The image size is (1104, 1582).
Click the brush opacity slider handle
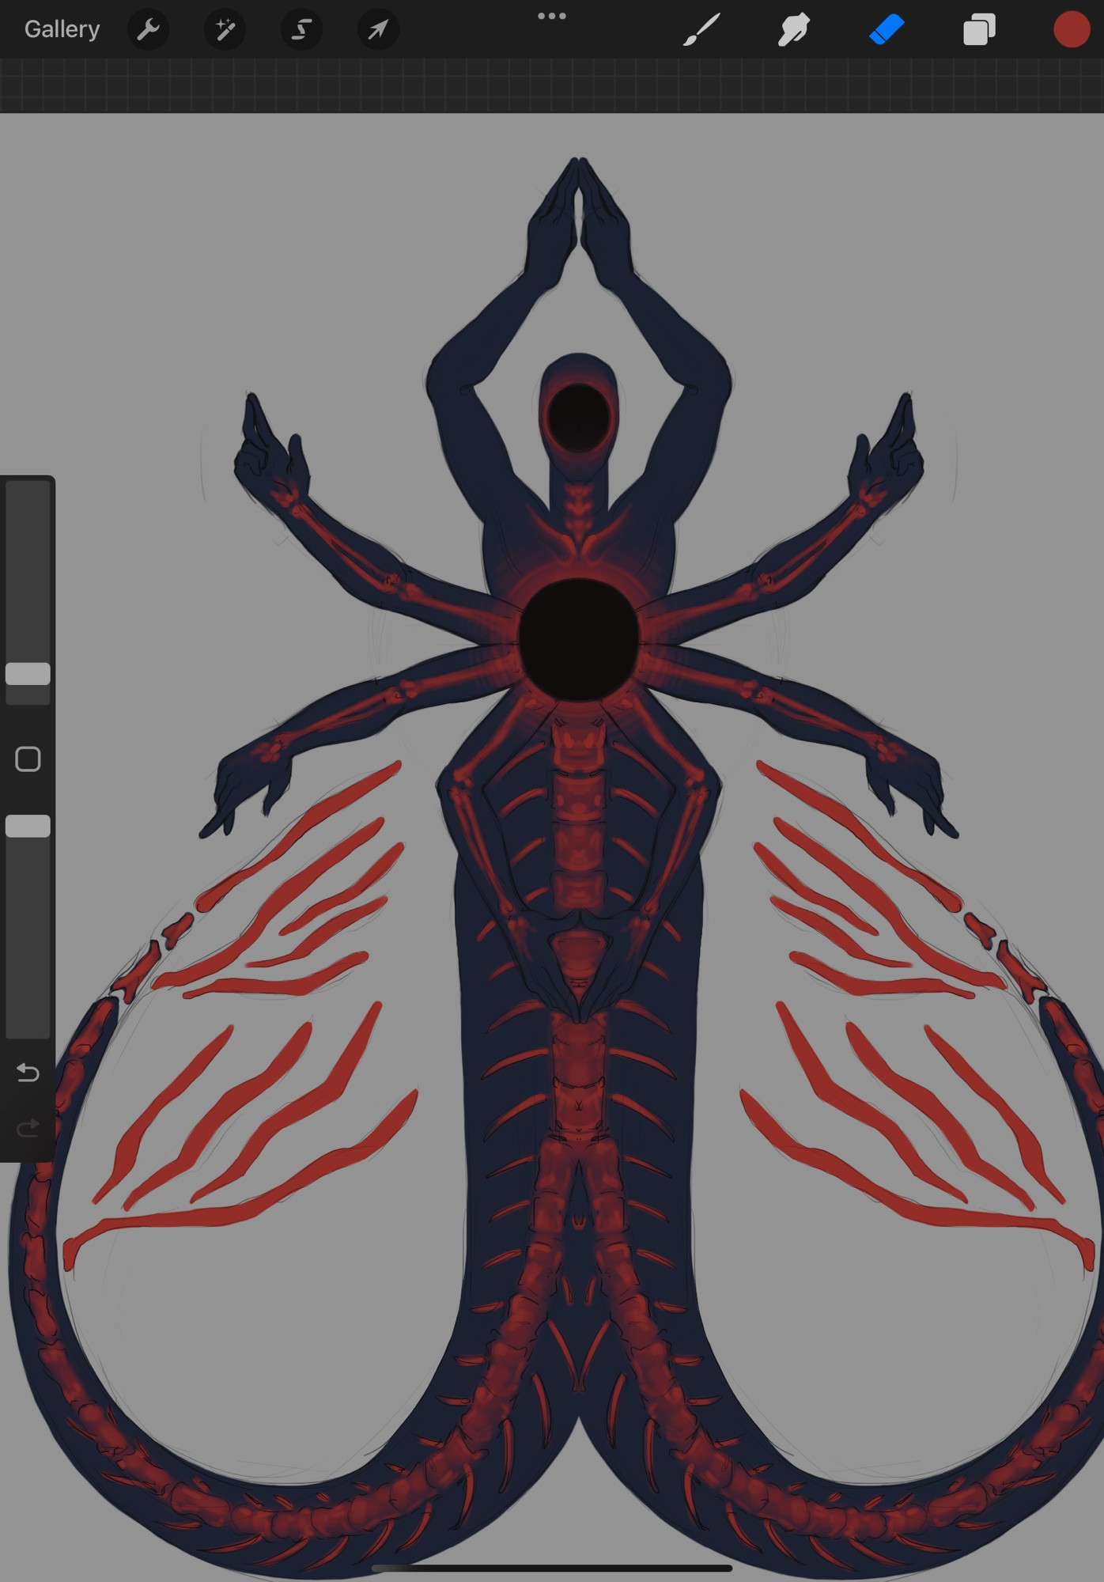(28, 826)
